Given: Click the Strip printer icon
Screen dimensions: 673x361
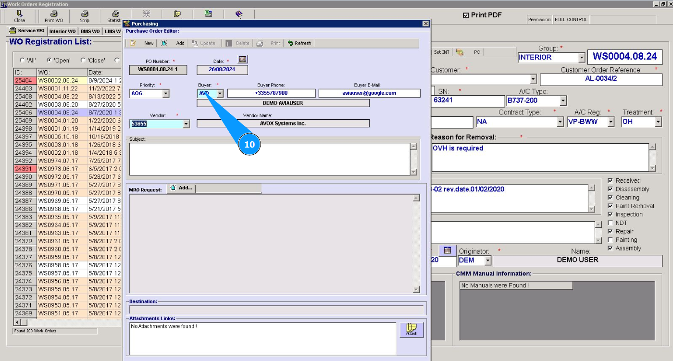Looking at the screenshot, I should point(85,16).
